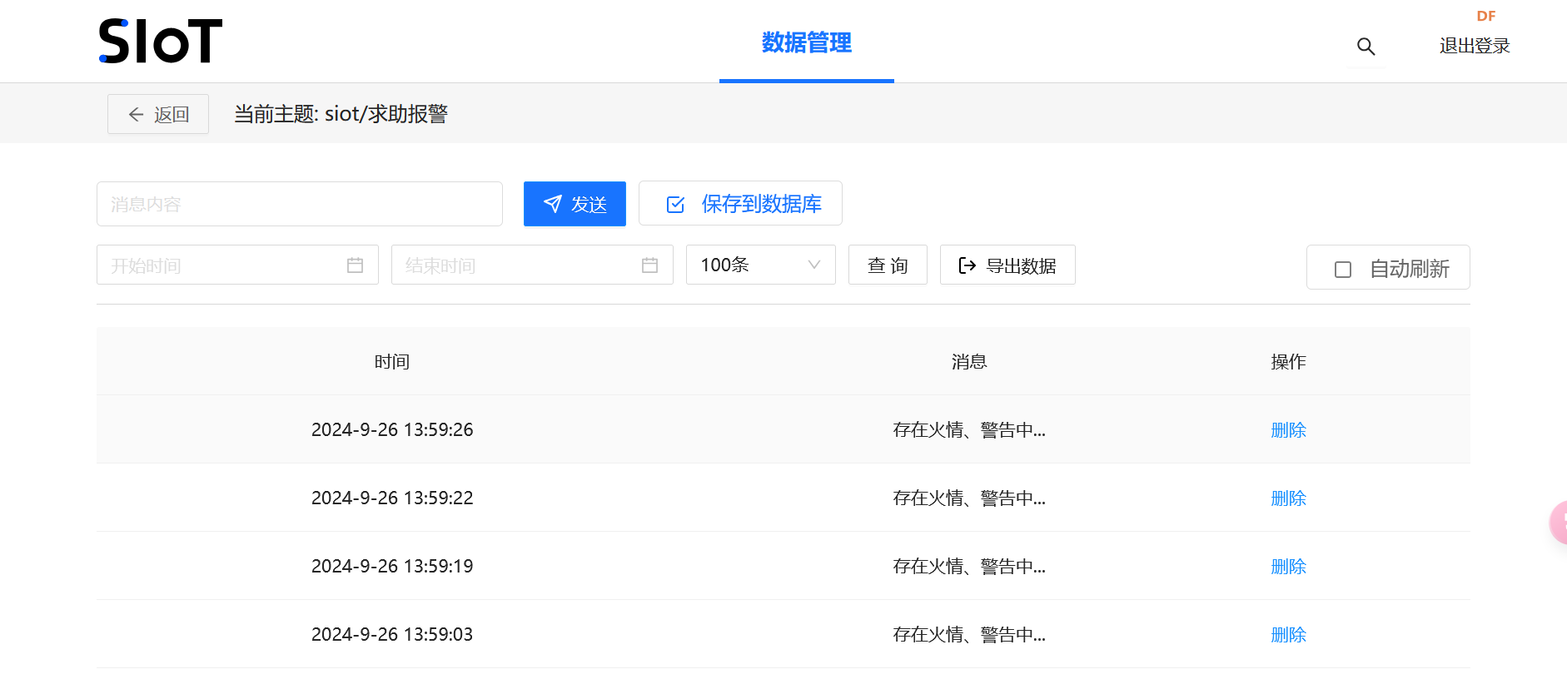Click message text in 13:59:03 row
This screenshot has height=689, width=1567.
pos(969,635)
